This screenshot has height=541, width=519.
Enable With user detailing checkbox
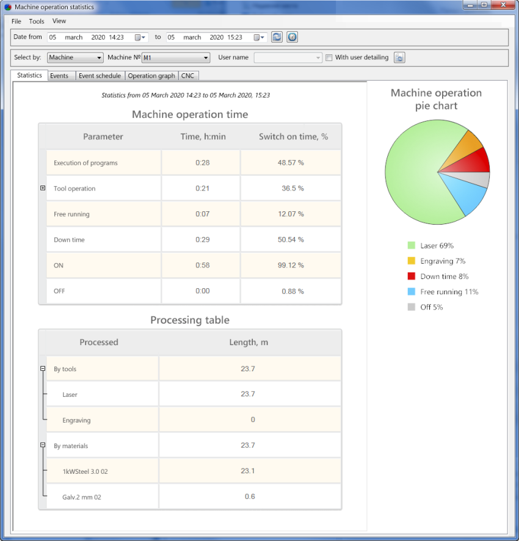click(x=329, y=57)
